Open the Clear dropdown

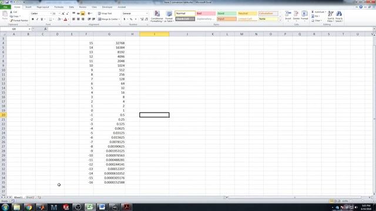[x=317, y=21]
